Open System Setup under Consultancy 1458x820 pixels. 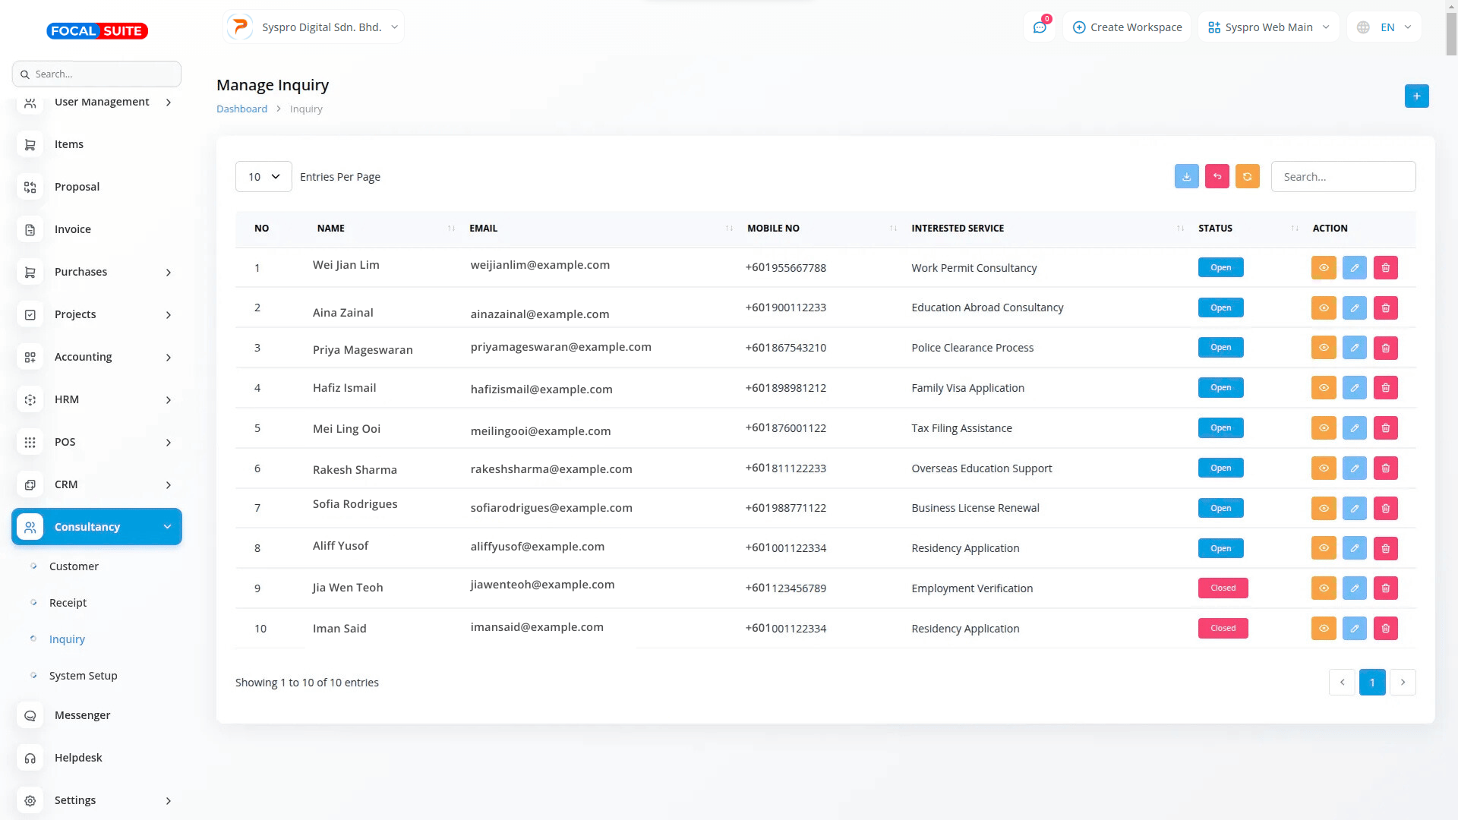point(83,676)
